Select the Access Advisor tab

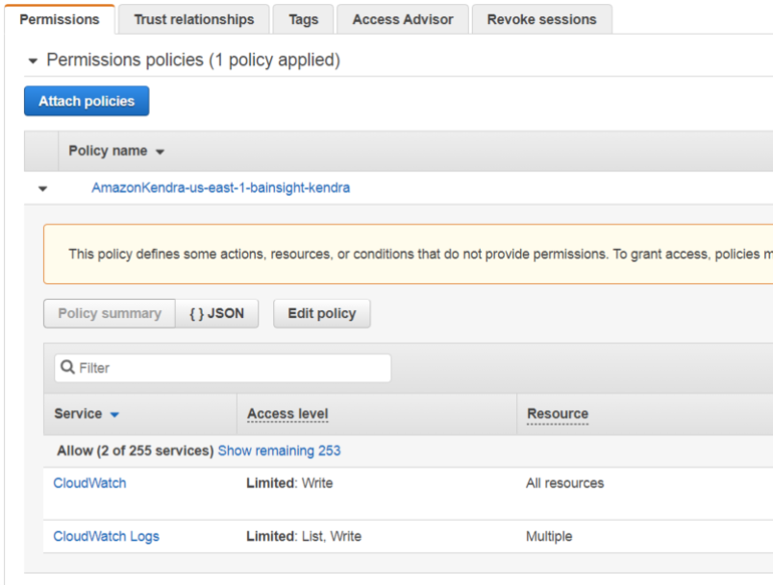tap(402, 19)
